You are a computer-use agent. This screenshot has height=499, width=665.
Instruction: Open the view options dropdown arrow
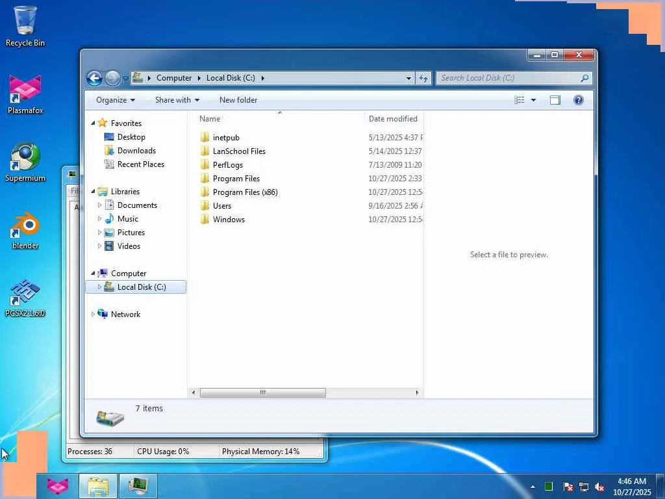(533, 99)
